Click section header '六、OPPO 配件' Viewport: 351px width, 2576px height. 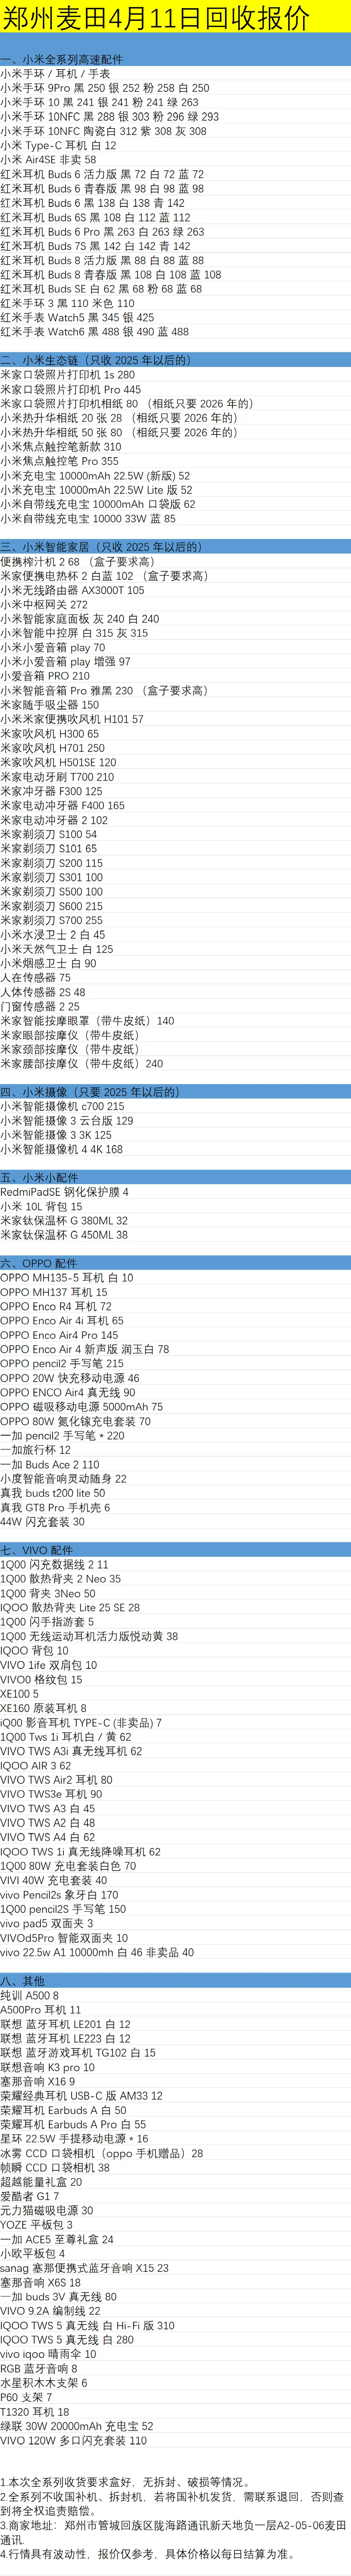pyautogui.click(x=38, y=1264)
